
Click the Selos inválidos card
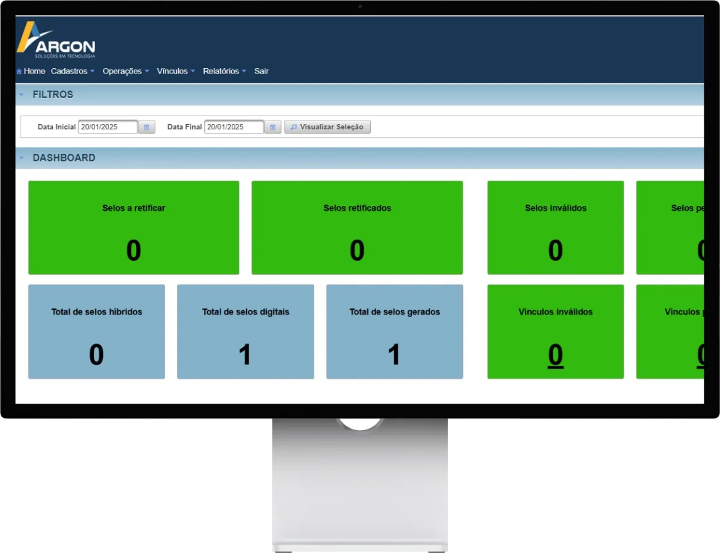[555, 228]
